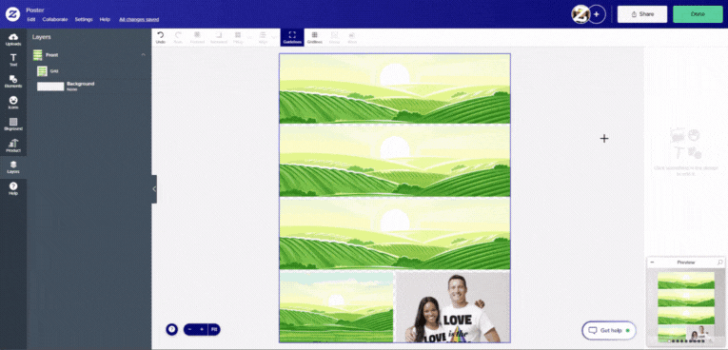The width and height of the screenshot is (728, 350).
Task: Click the Fit zoom button
Action: [214, 330]
